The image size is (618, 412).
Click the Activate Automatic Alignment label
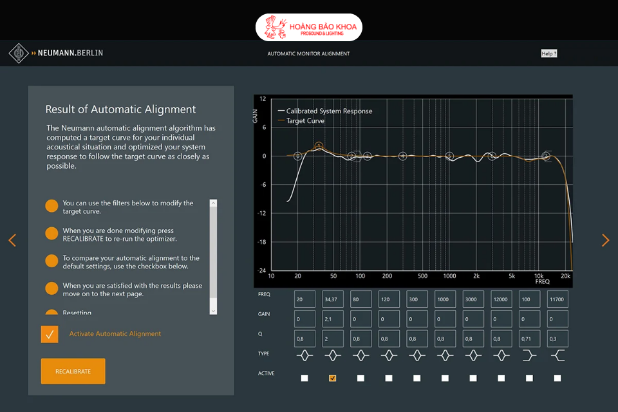coord(115,334)
